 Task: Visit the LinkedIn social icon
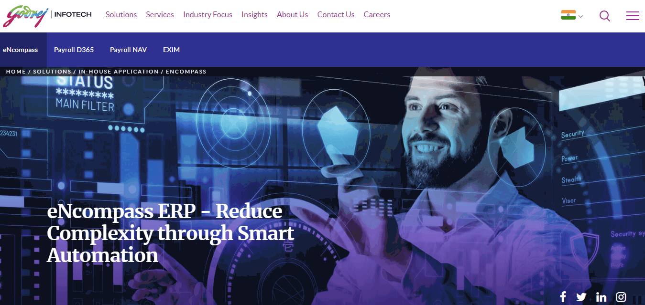click(x=601, y=297)
